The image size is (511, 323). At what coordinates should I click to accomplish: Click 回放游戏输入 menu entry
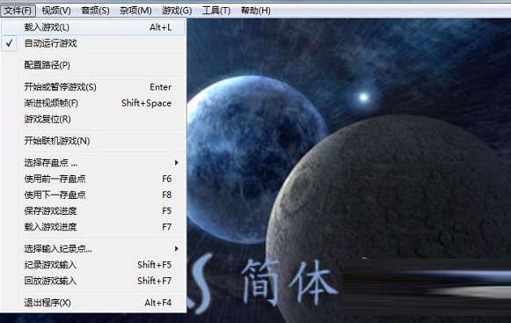pyautogui.click(x=93, y=281)
